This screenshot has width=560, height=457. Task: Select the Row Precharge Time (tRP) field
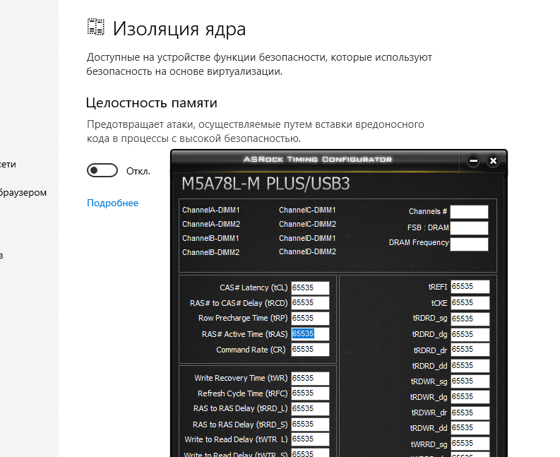[310, 319]
